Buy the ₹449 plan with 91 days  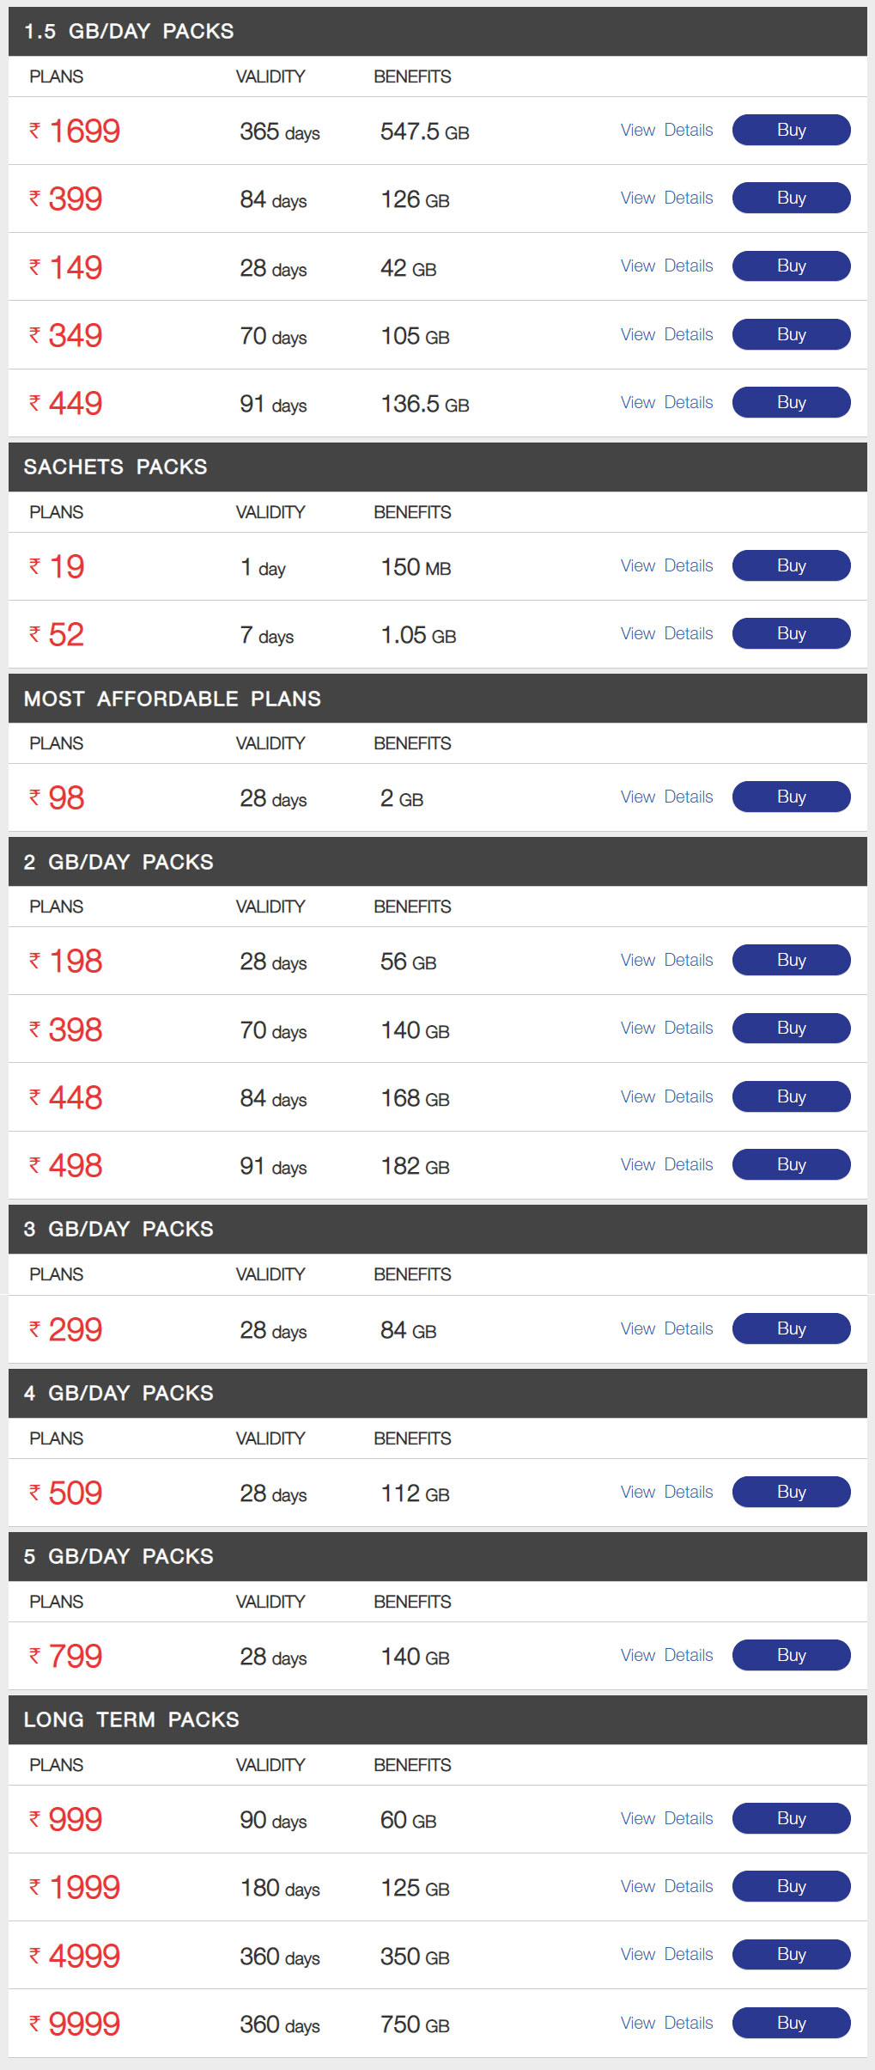(x=791, y=402)
